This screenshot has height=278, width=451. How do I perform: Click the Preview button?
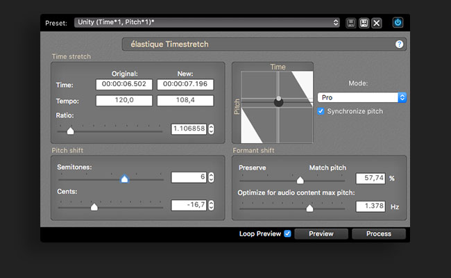click(x=321, y=234)
